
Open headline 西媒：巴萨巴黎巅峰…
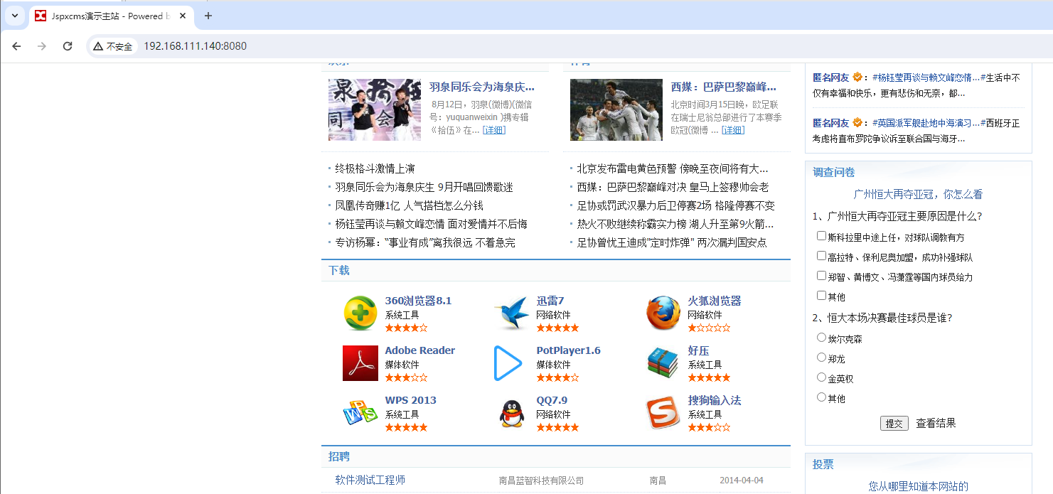click(724, 87)
